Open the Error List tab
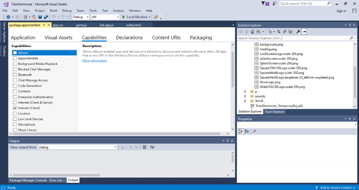The height and width of the screenshot is (190, 359). pos(57,180)
